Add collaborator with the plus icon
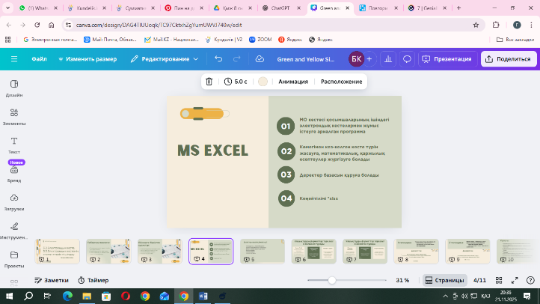Viewport: 540px width, 304px height. [369, 59]
